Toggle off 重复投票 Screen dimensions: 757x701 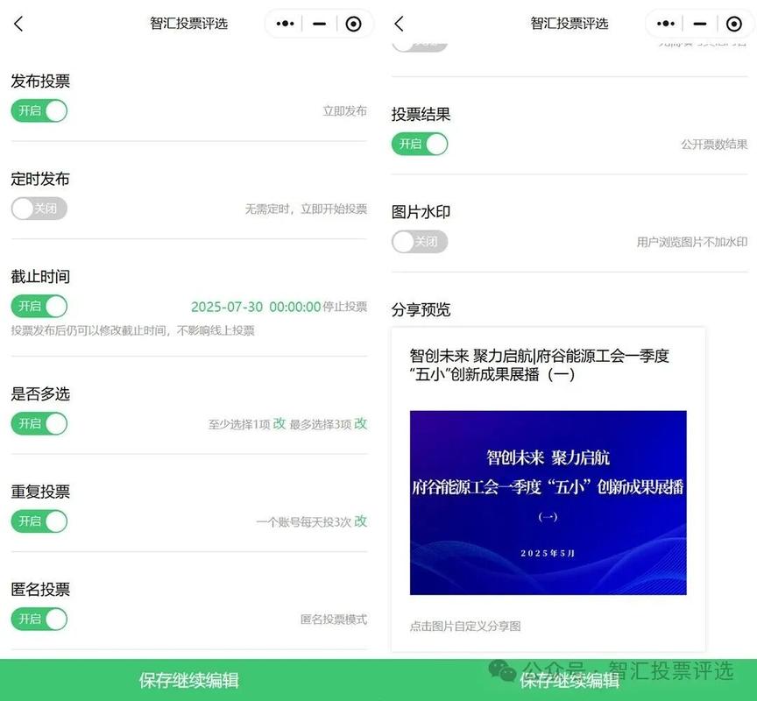point(38,520)
